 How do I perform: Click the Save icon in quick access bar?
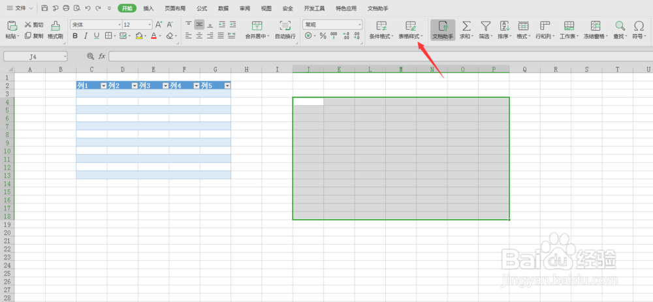pyautogui.click(x=44, y=8)
